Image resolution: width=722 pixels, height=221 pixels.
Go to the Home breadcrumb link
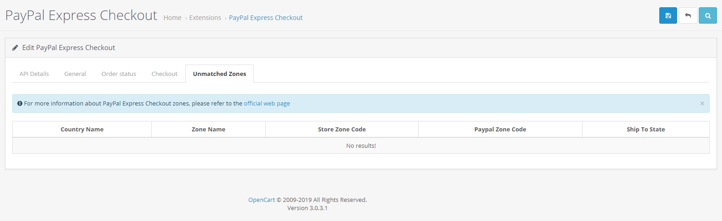coord(172,18)
